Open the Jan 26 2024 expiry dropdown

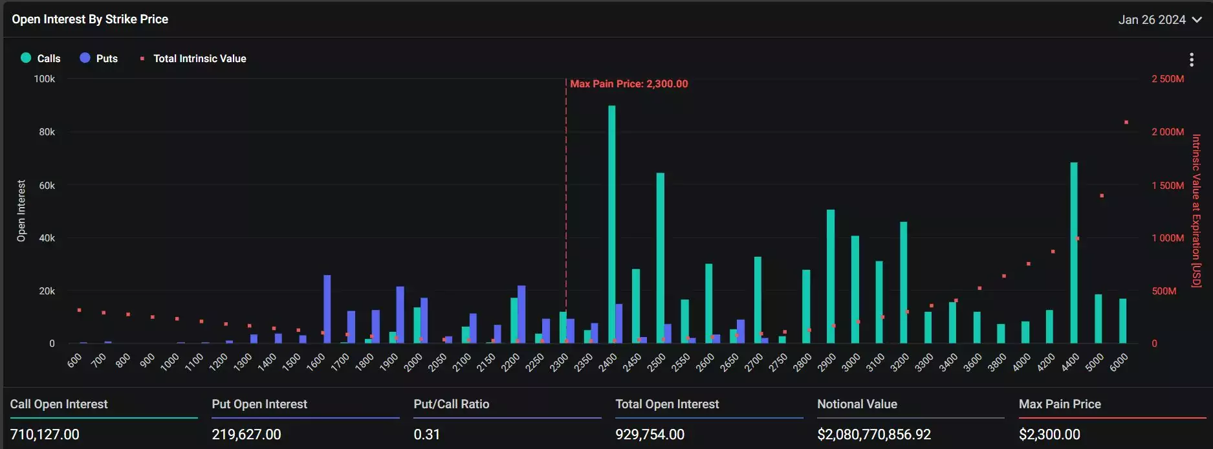[x=1160, y=19]
